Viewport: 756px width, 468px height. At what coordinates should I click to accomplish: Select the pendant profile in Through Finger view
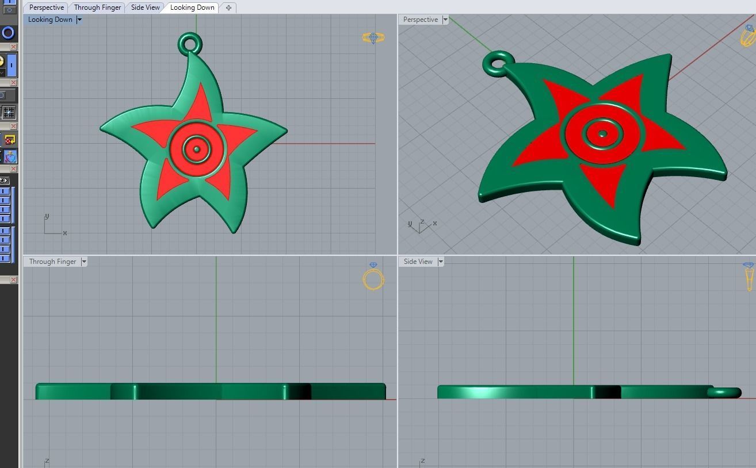click(211, 392)
